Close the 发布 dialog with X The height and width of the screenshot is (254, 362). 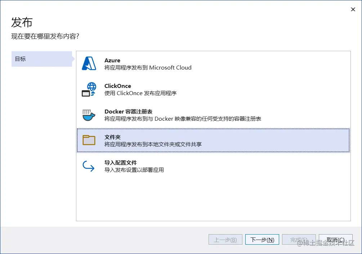353,10
